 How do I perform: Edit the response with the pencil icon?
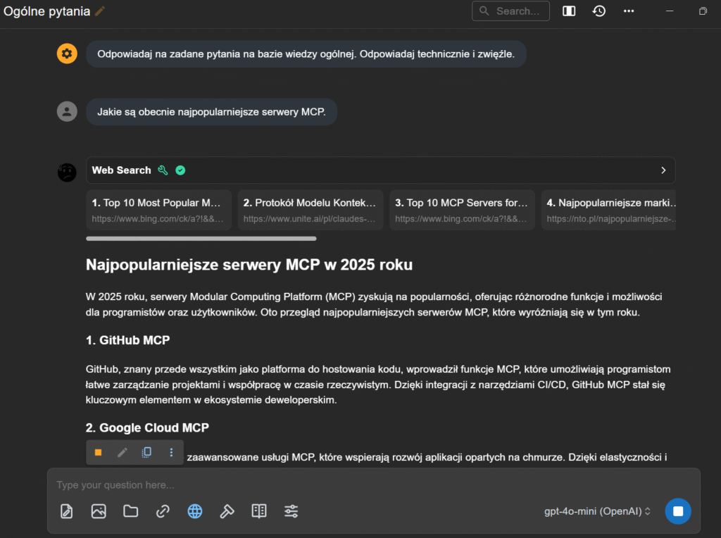pos(123,453)
